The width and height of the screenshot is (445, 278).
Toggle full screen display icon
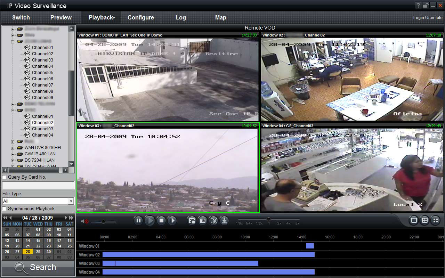435,220
